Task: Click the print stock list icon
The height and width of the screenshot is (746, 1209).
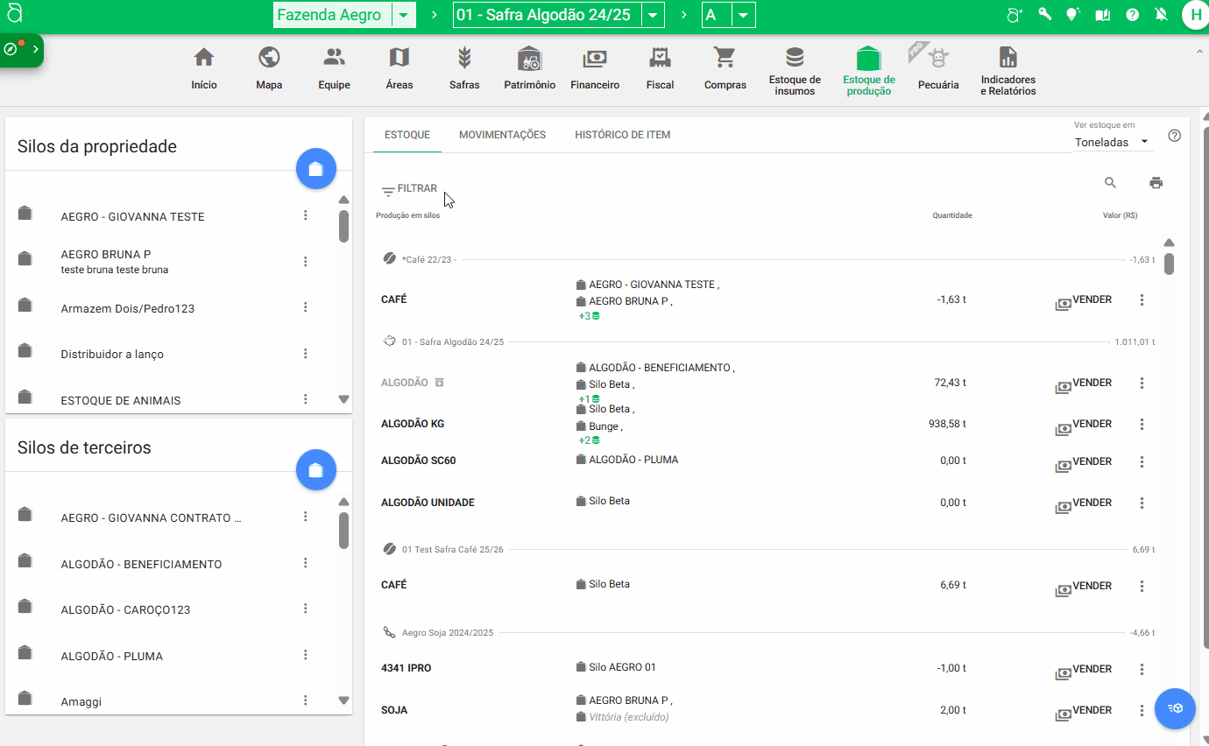Action: 1156,183
